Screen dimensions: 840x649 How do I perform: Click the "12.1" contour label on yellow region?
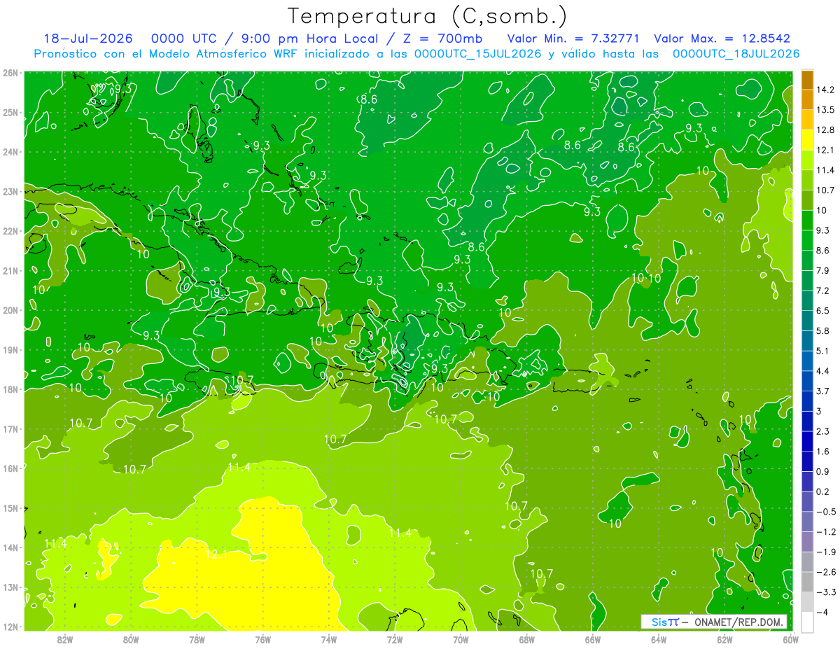click(217, 554)
